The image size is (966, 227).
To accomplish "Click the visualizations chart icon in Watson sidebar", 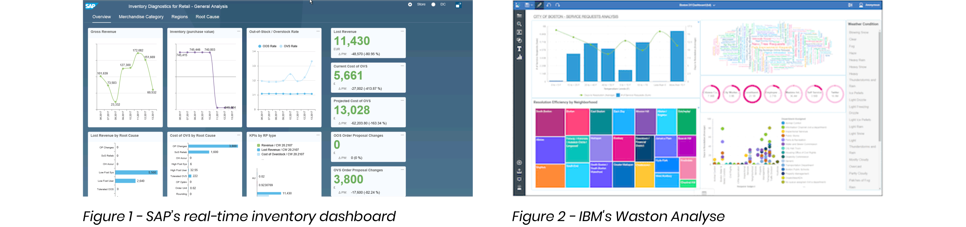I will coord(519,57).
